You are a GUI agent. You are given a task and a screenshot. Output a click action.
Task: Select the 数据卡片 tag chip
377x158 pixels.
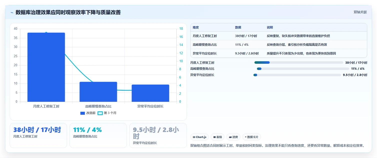(x=252, y=137)
